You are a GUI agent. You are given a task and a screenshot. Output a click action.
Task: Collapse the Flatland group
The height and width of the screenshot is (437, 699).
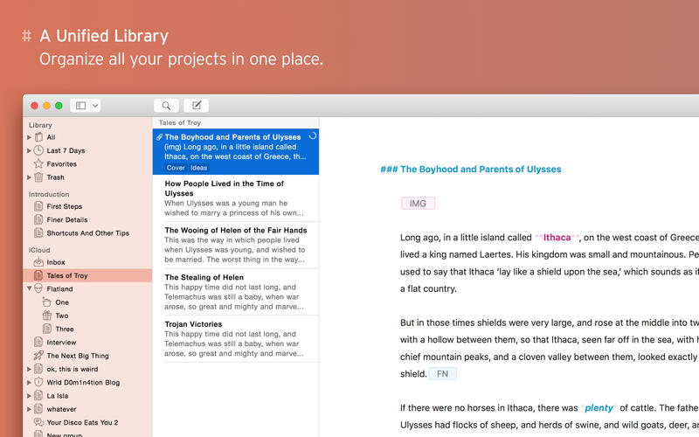(x=30, y=288)
